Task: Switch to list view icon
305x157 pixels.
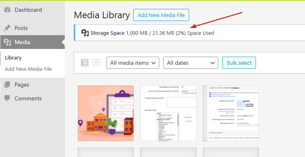Action: click(x=85, y=63)
